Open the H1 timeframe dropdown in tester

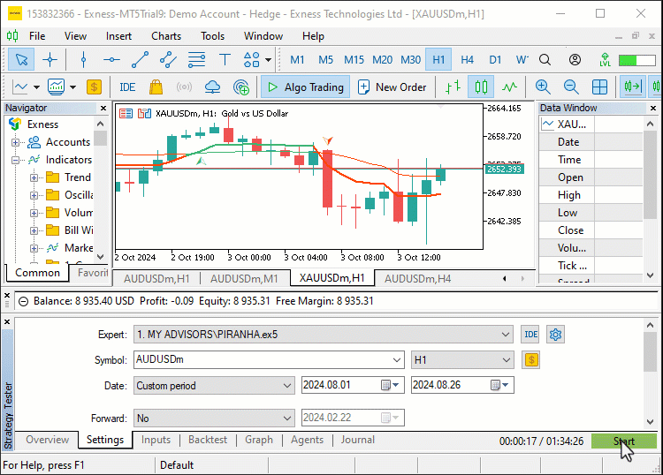(462, 359)
